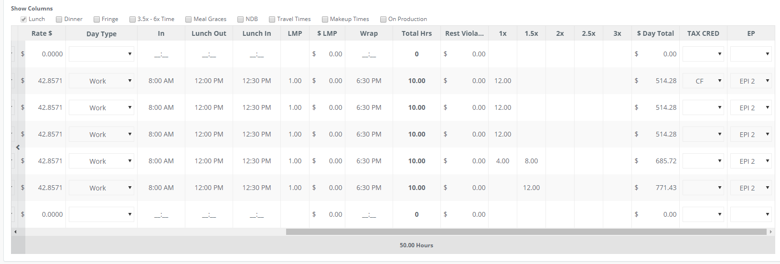Check the Fringe column checkbox
Screen dimensions: 780x264
(96, 19)
